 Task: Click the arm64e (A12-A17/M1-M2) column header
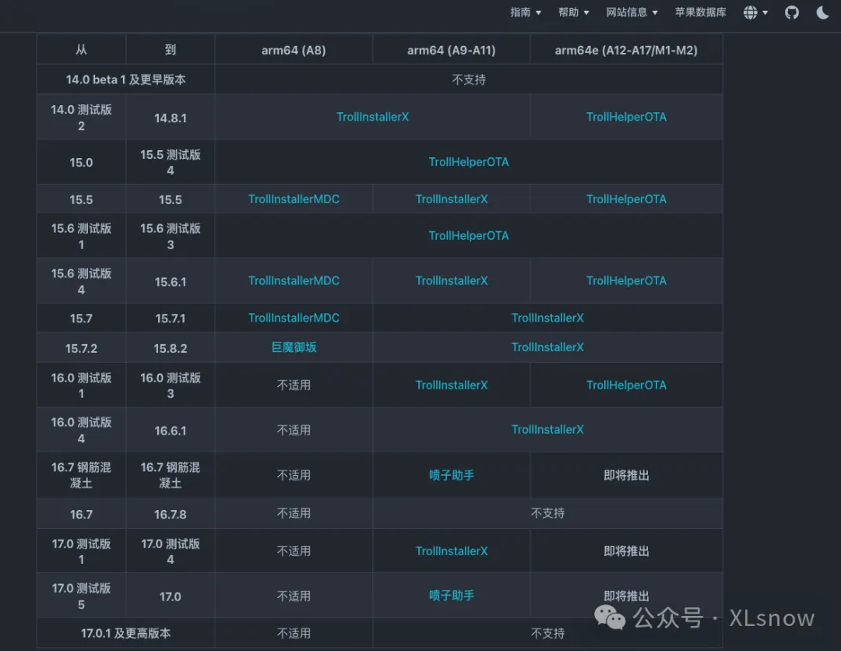coord(626,50)
